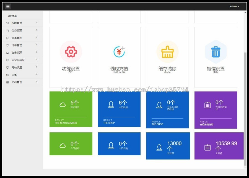Open the 功能设置 APP label

(71, 69)
